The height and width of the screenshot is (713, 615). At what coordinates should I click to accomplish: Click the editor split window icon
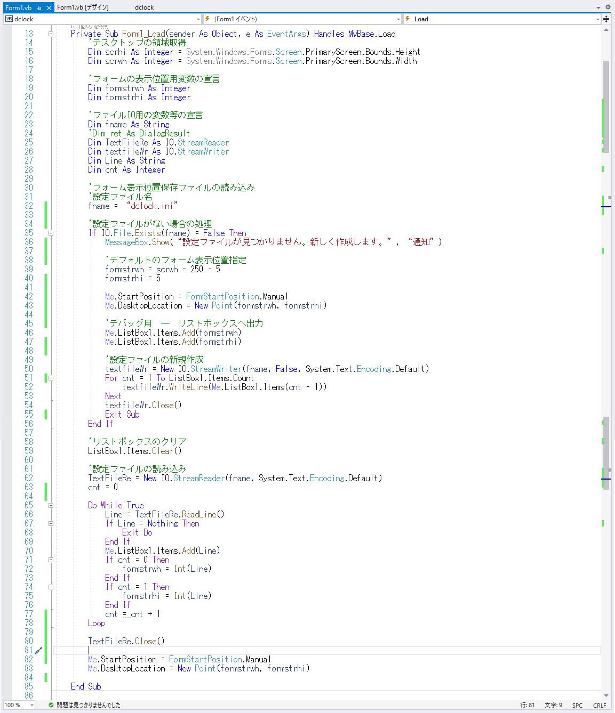606,19
